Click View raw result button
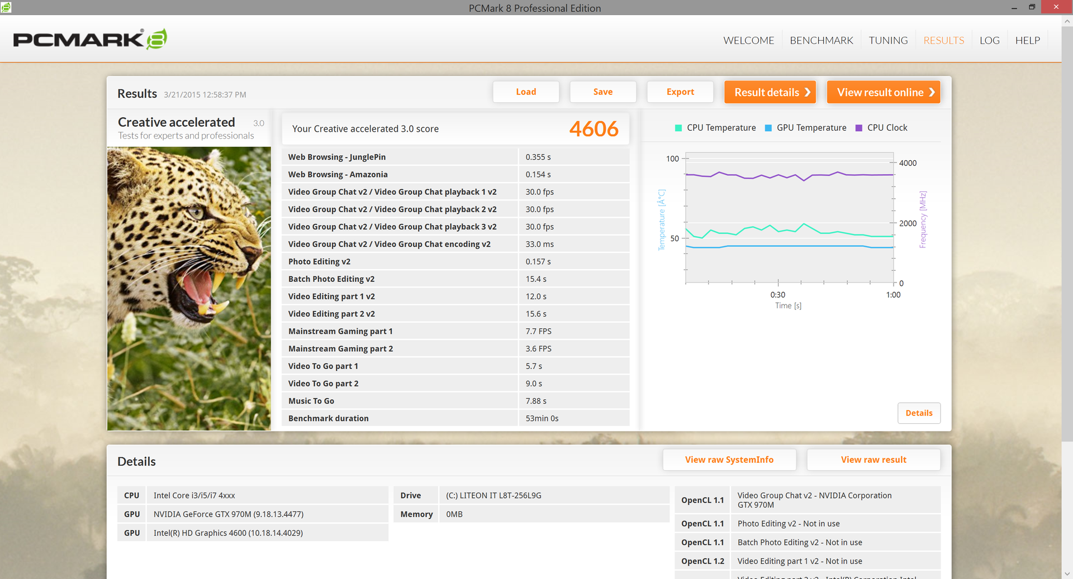1073x579 pixels. pyautogui.click(x=873, y=460)
